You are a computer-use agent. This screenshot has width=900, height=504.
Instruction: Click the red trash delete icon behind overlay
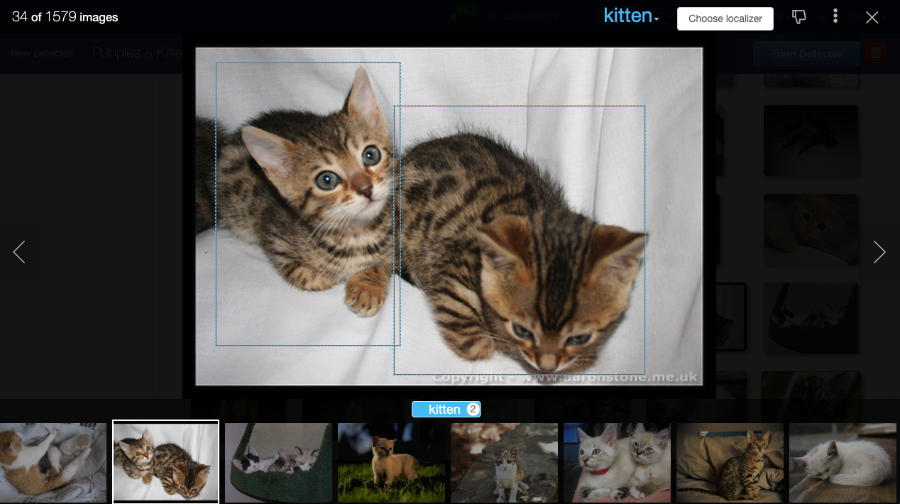click(877, 53)
